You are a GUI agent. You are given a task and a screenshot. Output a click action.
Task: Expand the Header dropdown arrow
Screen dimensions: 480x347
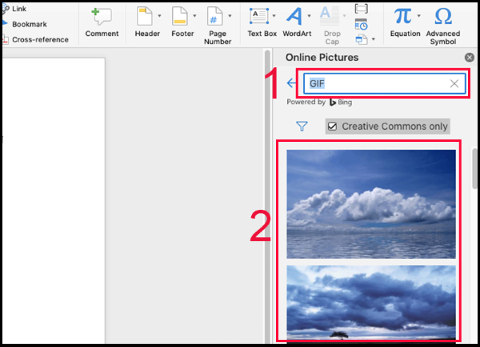pos(160,16)
